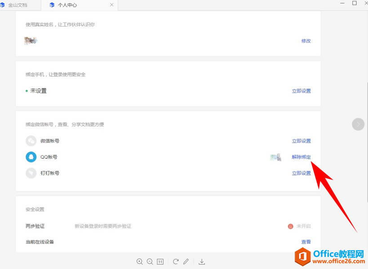Unbind QQ account via 解除绑定
368x269 pixels.
(301, 157)
